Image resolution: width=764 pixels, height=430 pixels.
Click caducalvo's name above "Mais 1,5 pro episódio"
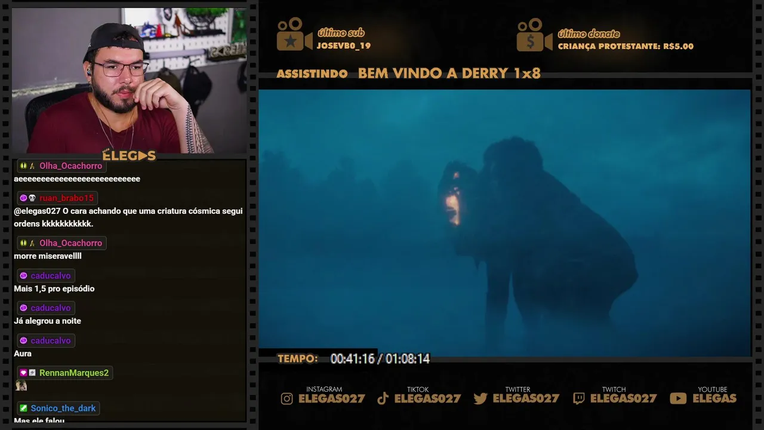tap(51, 276)
